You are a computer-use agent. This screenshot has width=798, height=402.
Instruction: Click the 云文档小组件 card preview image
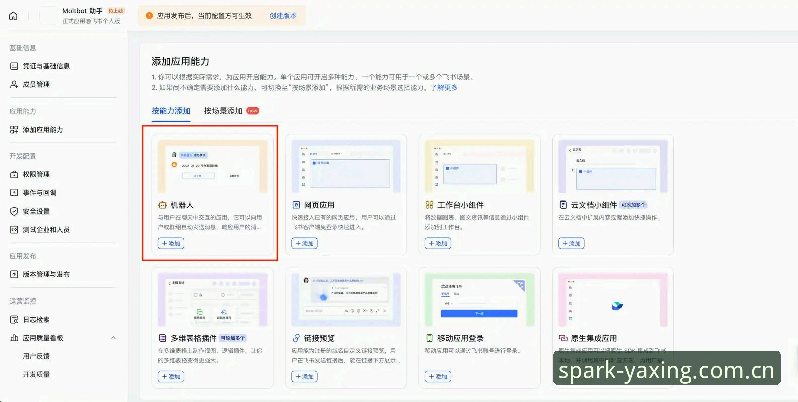[x=613, y=166]
